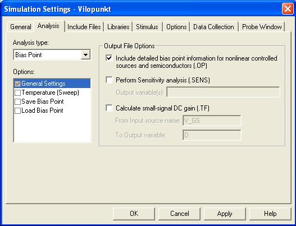Click the Cancel button
This screenshot has width=296, height=226.
coord(179,214)
